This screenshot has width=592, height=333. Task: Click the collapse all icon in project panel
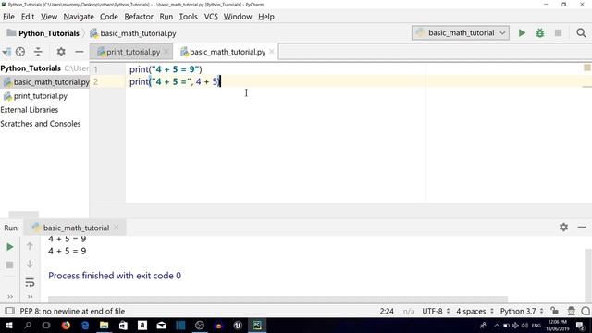[38, 52]
